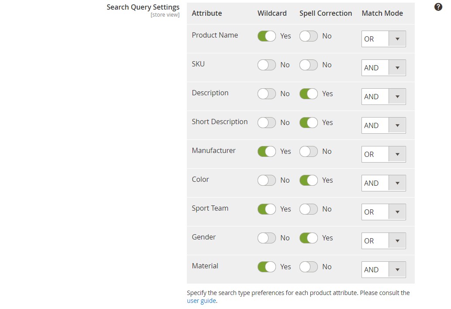
Task: Expand Gender Match Mode dropdown
Action: (383, 241)
